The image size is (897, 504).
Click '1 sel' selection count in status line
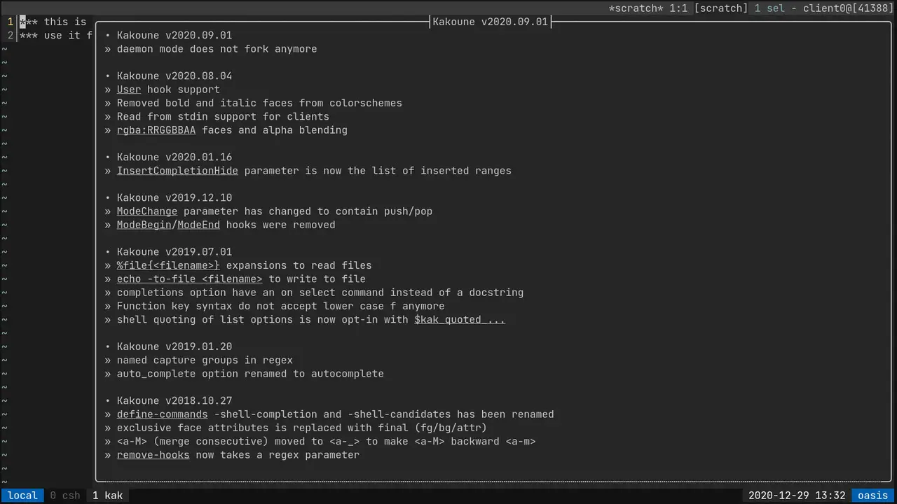coord(769,8)
